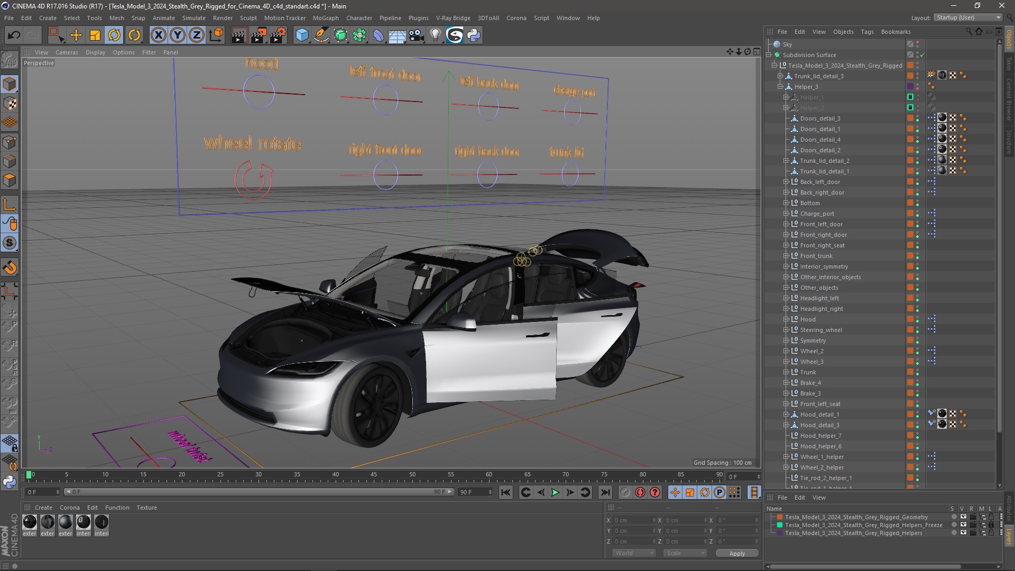The image size is (1015, 571).
Task: Open the Scale coordinate mode dropdown
Action: tap(685, 553)
